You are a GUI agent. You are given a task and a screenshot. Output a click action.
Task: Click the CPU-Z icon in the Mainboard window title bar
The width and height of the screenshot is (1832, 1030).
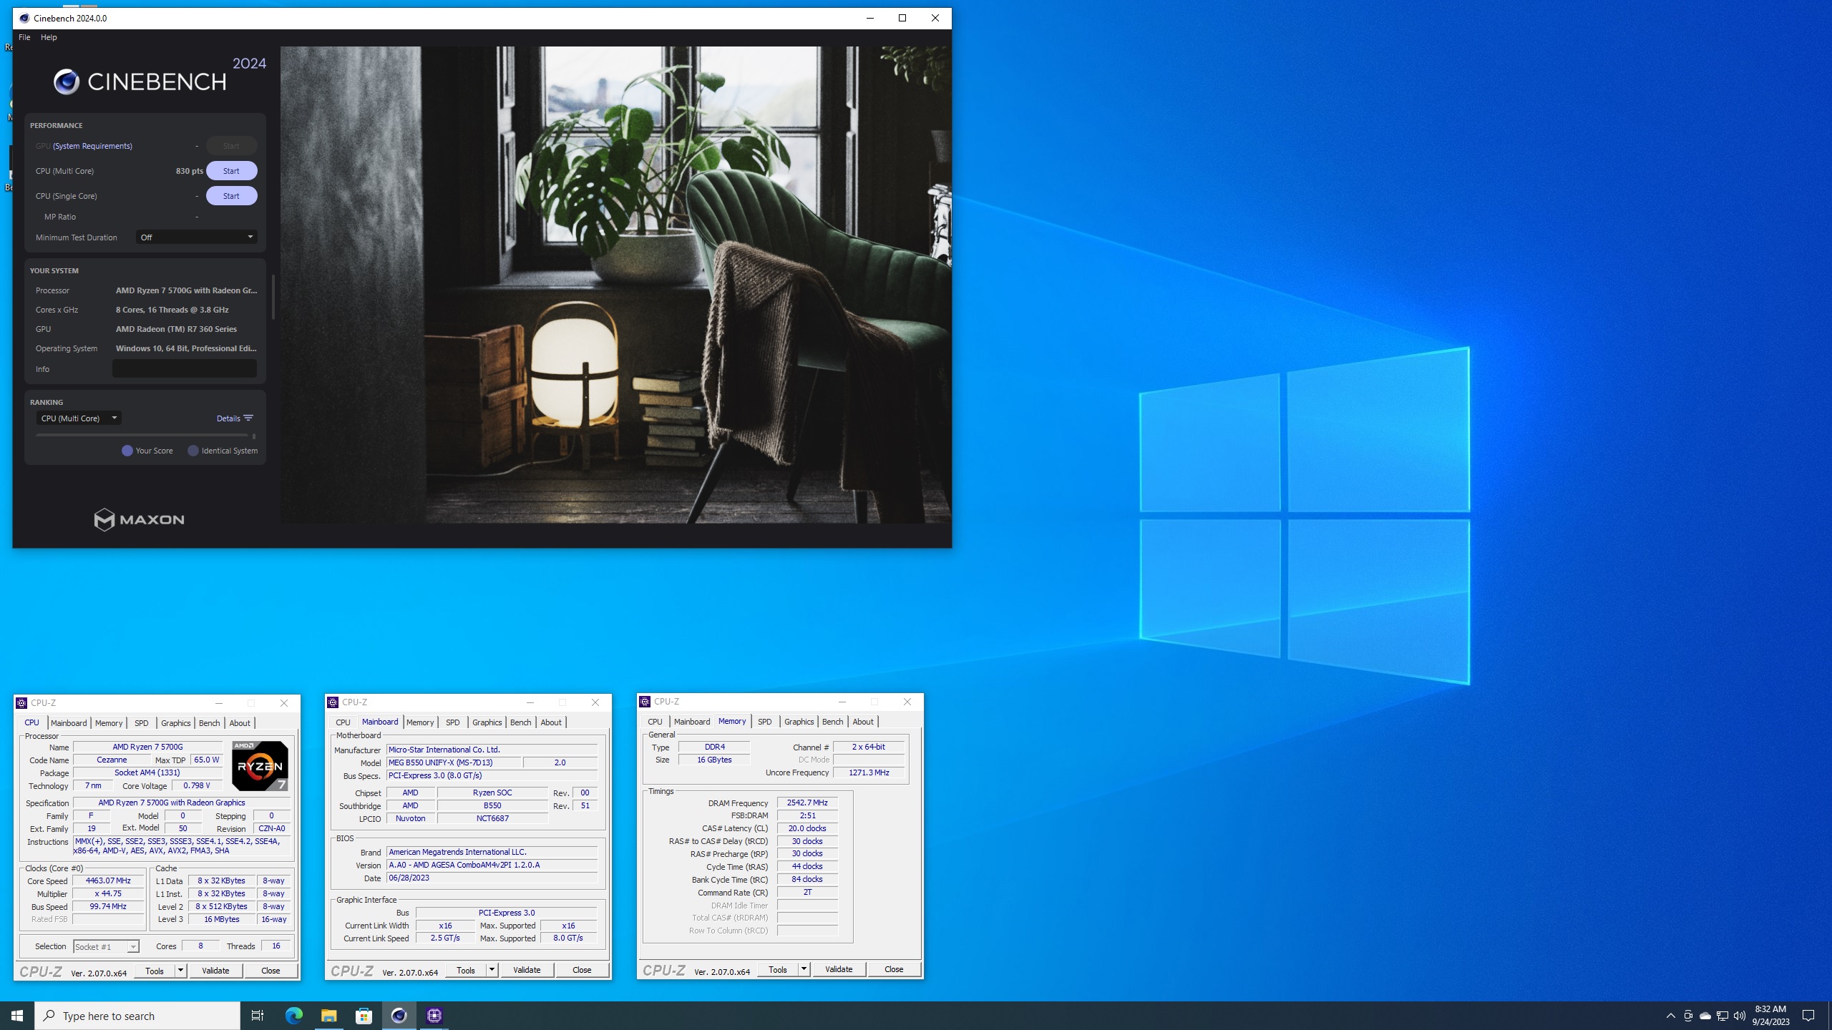click(333, 702)
